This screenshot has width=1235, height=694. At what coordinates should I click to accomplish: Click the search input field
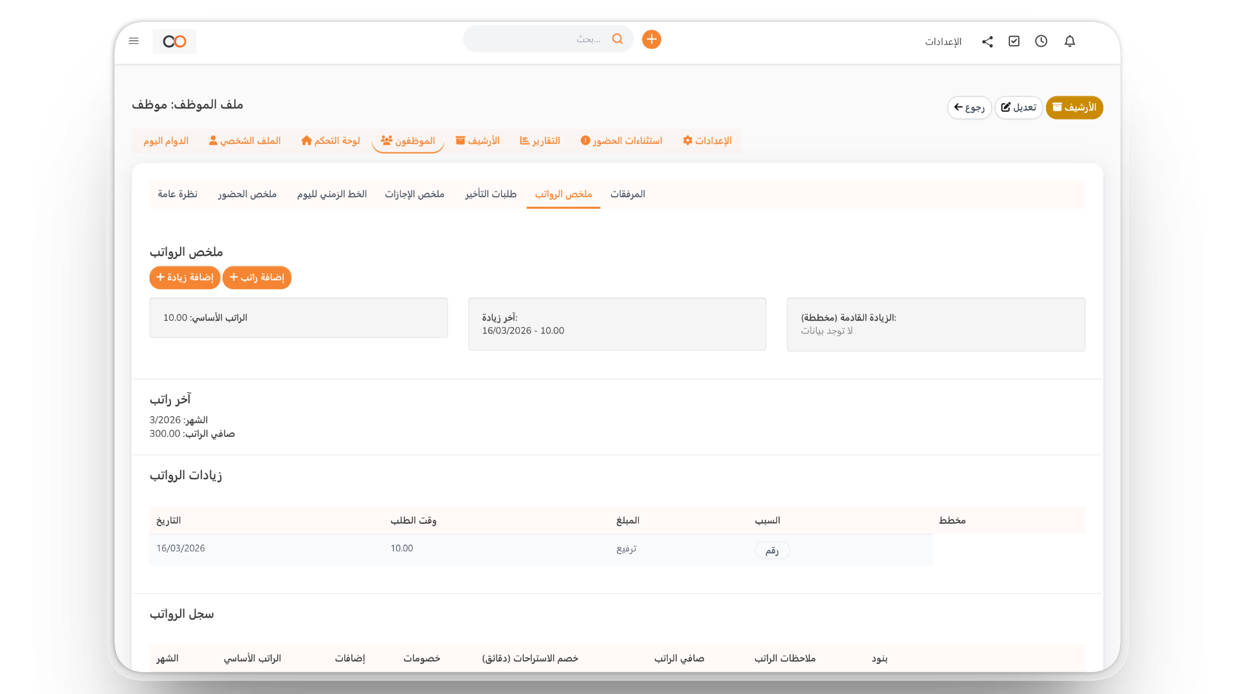540,39
